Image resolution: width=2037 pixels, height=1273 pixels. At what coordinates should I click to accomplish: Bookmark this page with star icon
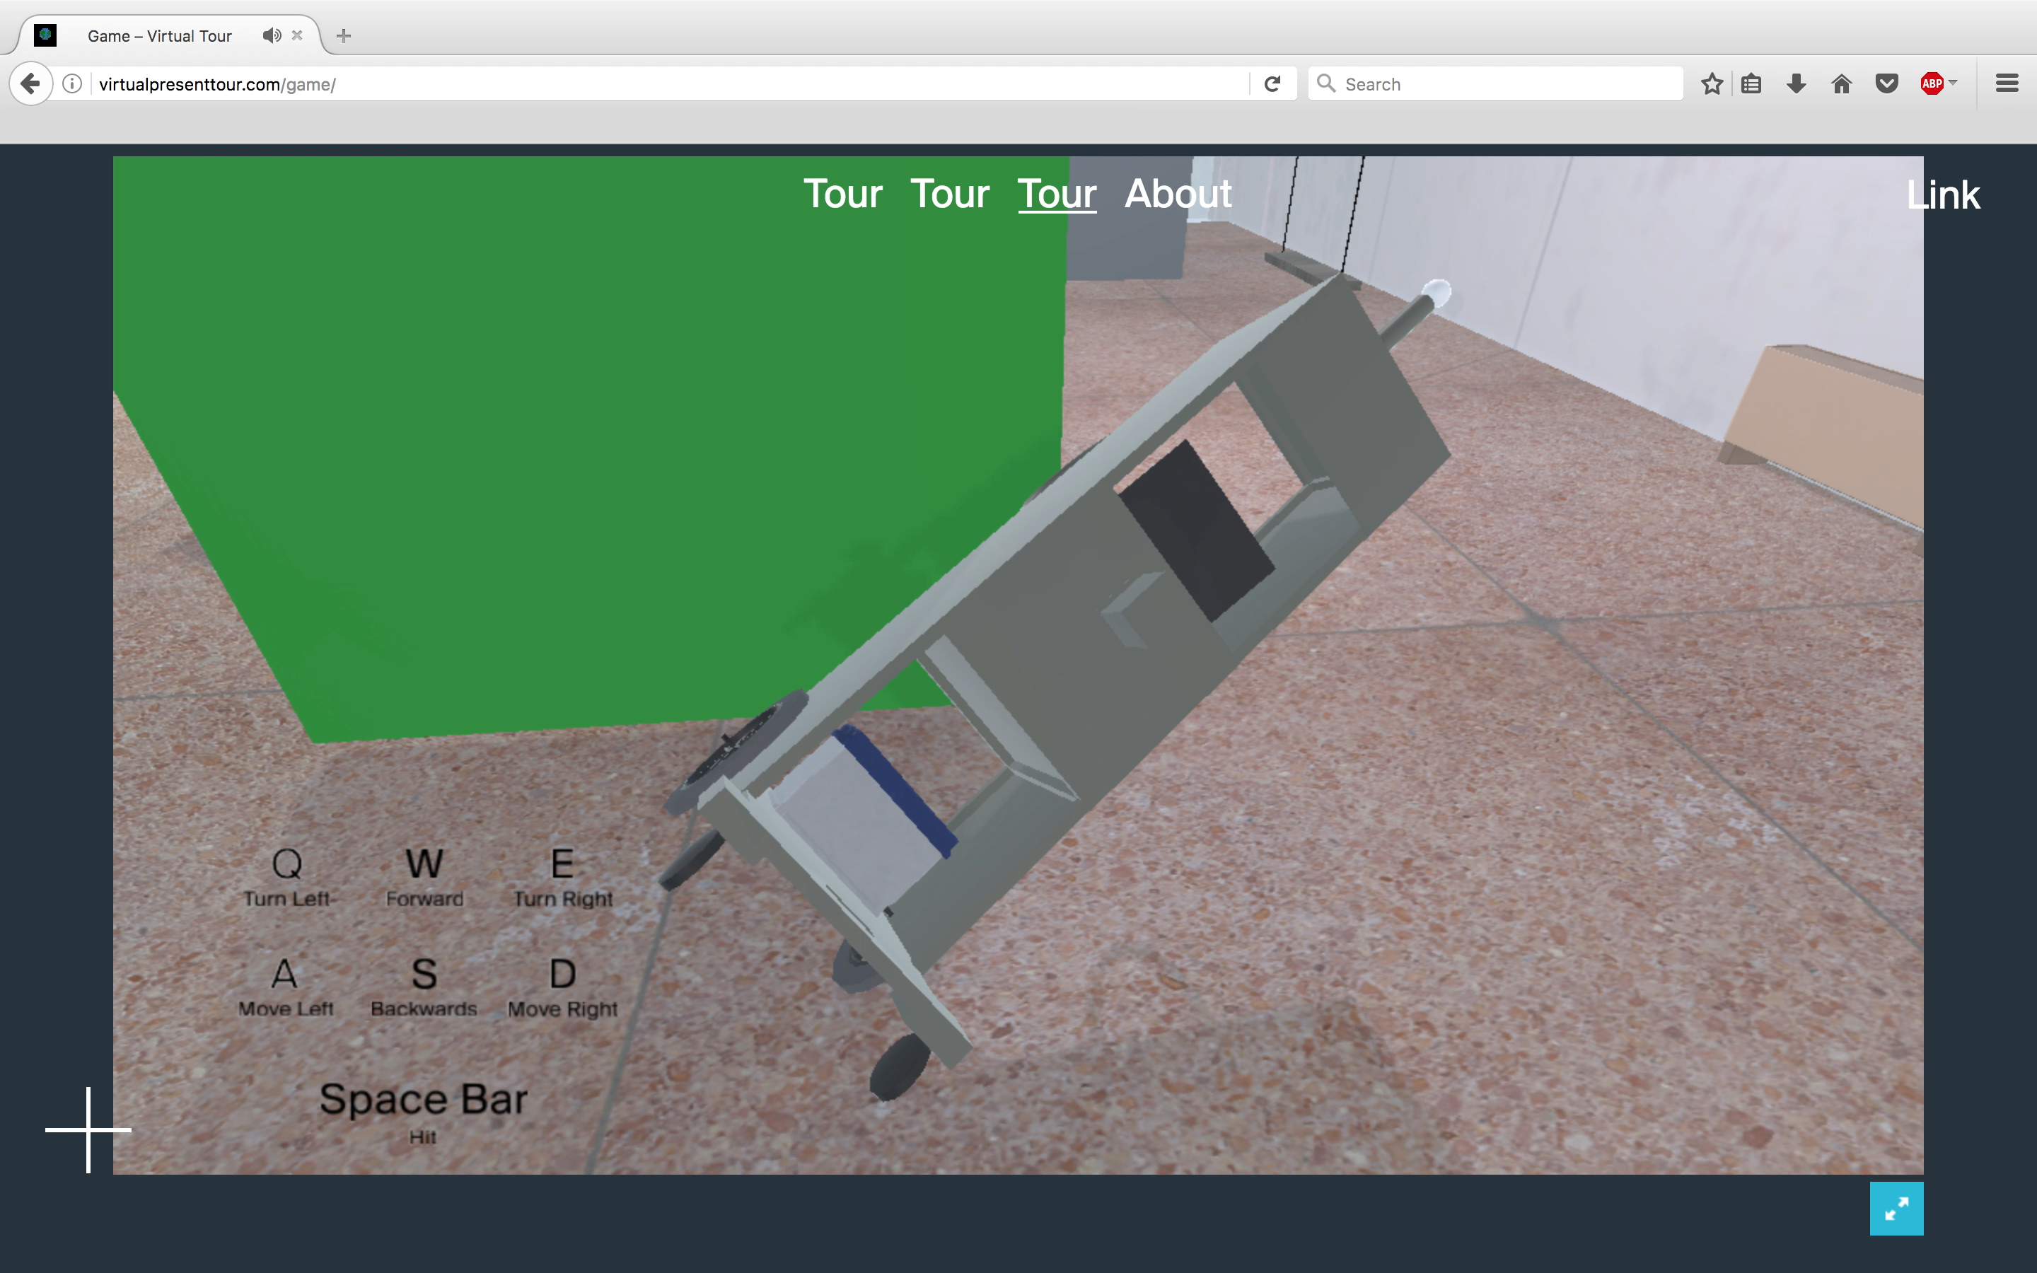point(1711,84)
